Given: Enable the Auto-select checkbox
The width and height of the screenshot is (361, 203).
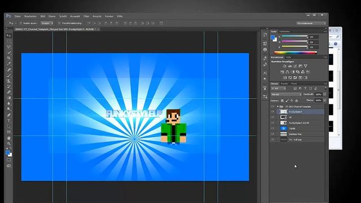Looking at the screenshot, I should tap(21, 23).
